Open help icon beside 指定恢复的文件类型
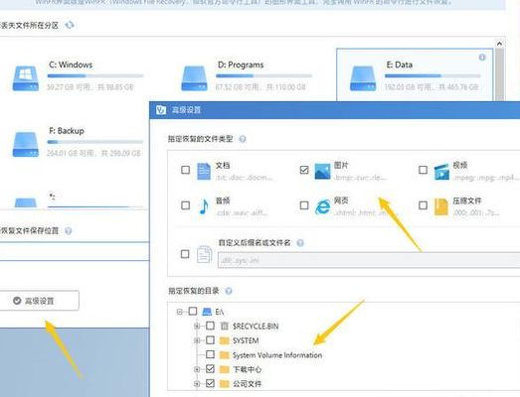Image resolution: width=520 pixels, height=397 pixels. pos(243,139)
